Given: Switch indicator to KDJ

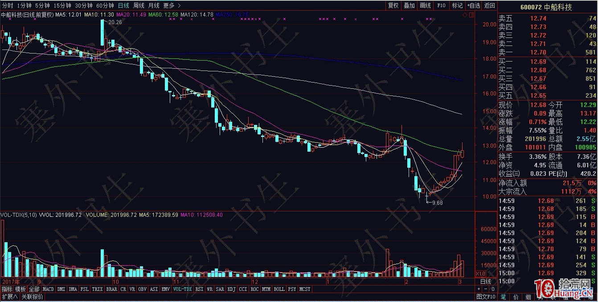Looking at the screenshot, I should [x=232, y=289].
